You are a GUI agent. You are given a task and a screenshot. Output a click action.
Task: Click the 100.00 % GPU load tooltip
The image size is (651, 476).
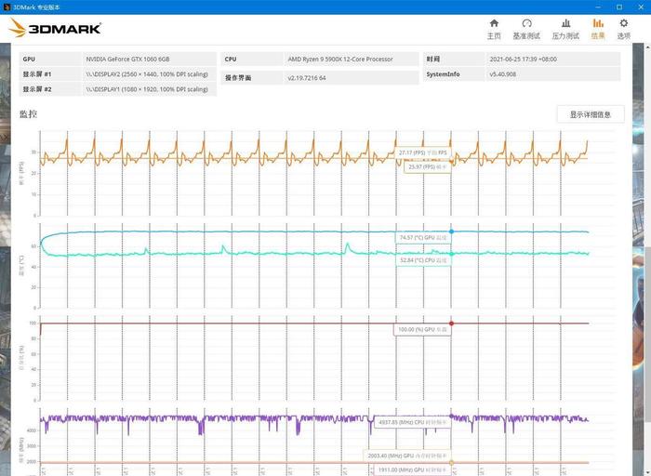(x=422, y=329)
